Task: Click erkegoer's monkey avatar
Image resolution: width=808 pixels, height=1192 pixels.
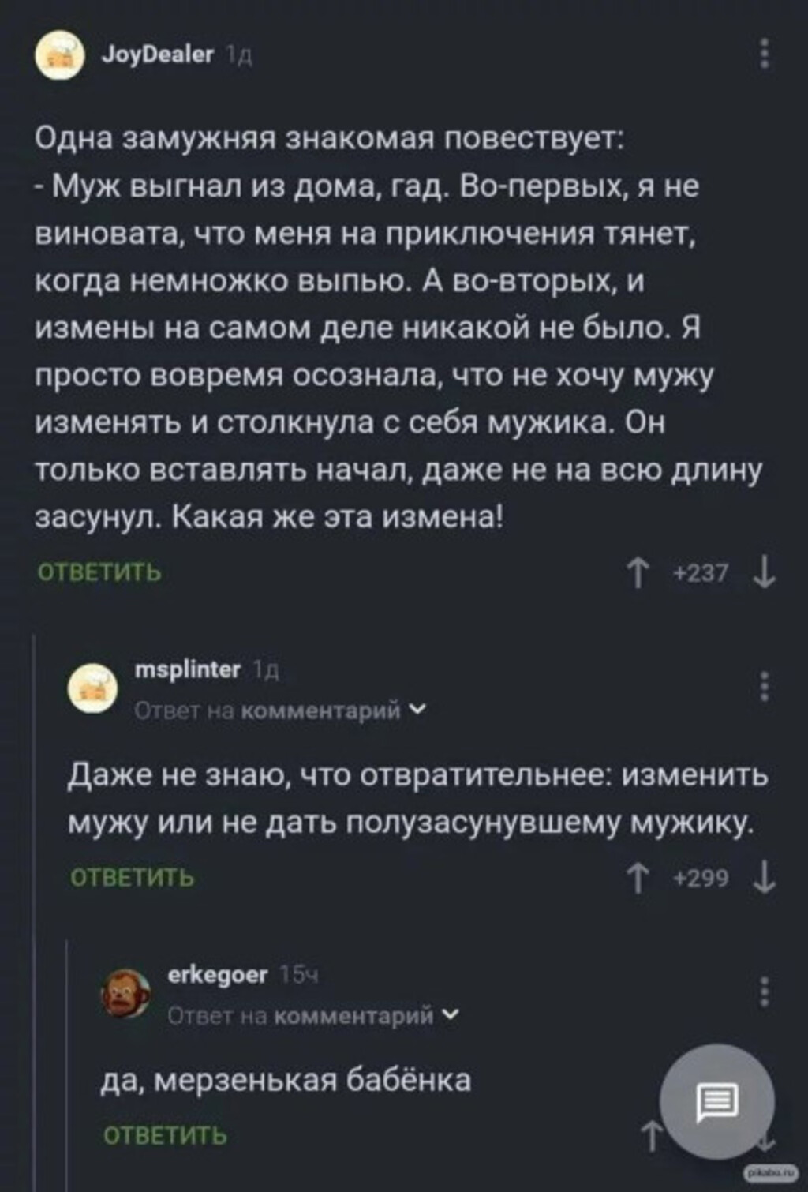Action: click(x=125, y=992)
